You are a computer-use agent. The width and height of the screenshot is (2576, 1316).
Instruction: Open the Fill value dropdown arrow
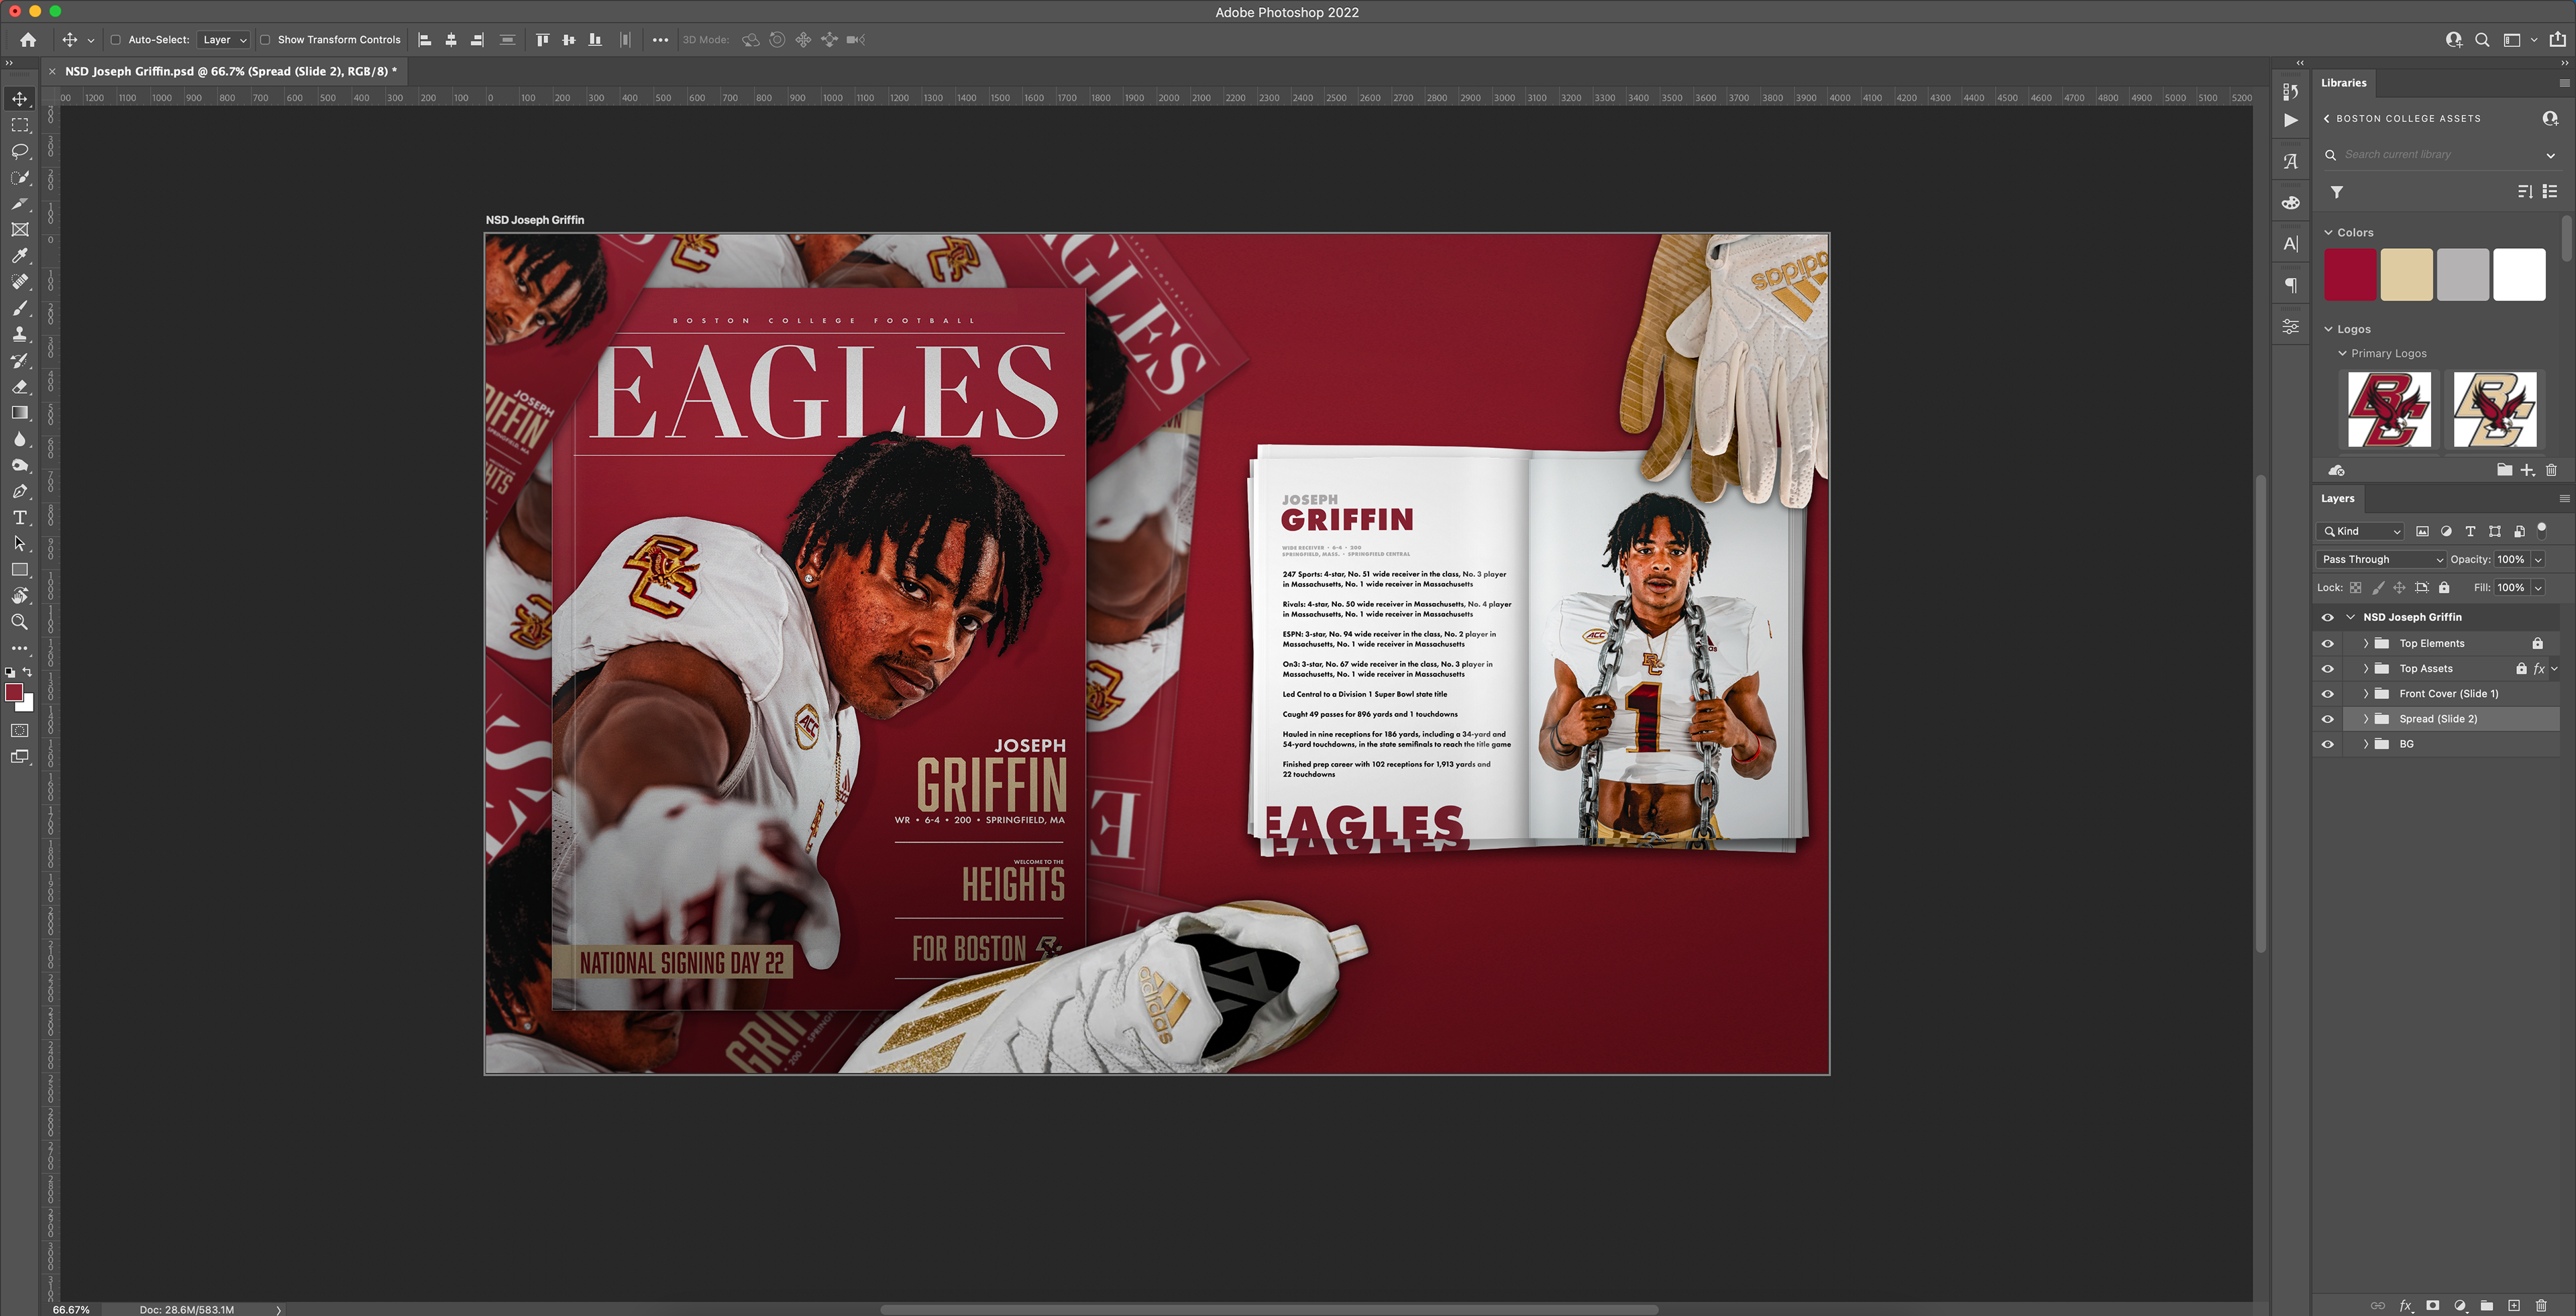tap(2538, 588)
